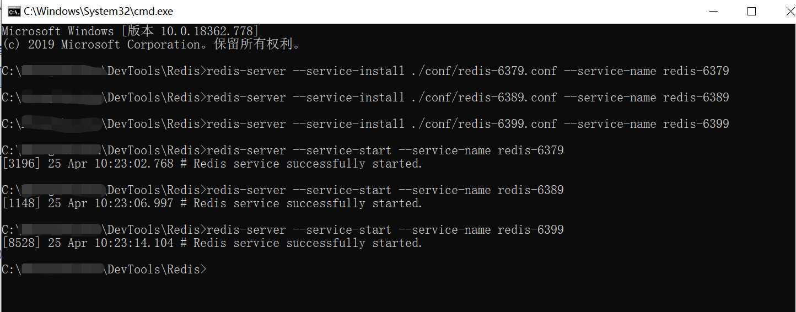The image size is (796, 312).
Task: Click the ./conf/redis-6399.conf path text
Action: (x=484, y=124)
